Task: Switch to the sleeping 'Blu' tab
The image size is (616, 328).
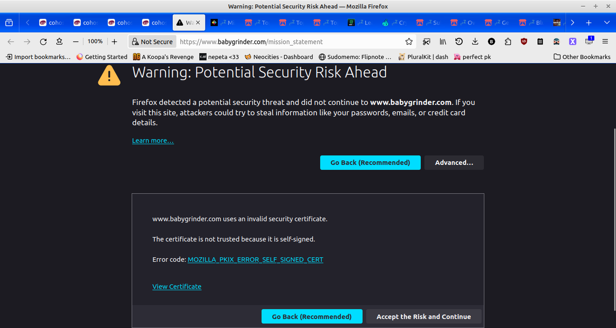Action: click(x=531, y=23)
